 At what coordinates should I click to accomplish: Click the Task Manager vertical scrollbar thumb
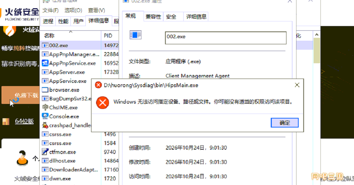pos(316,51)
